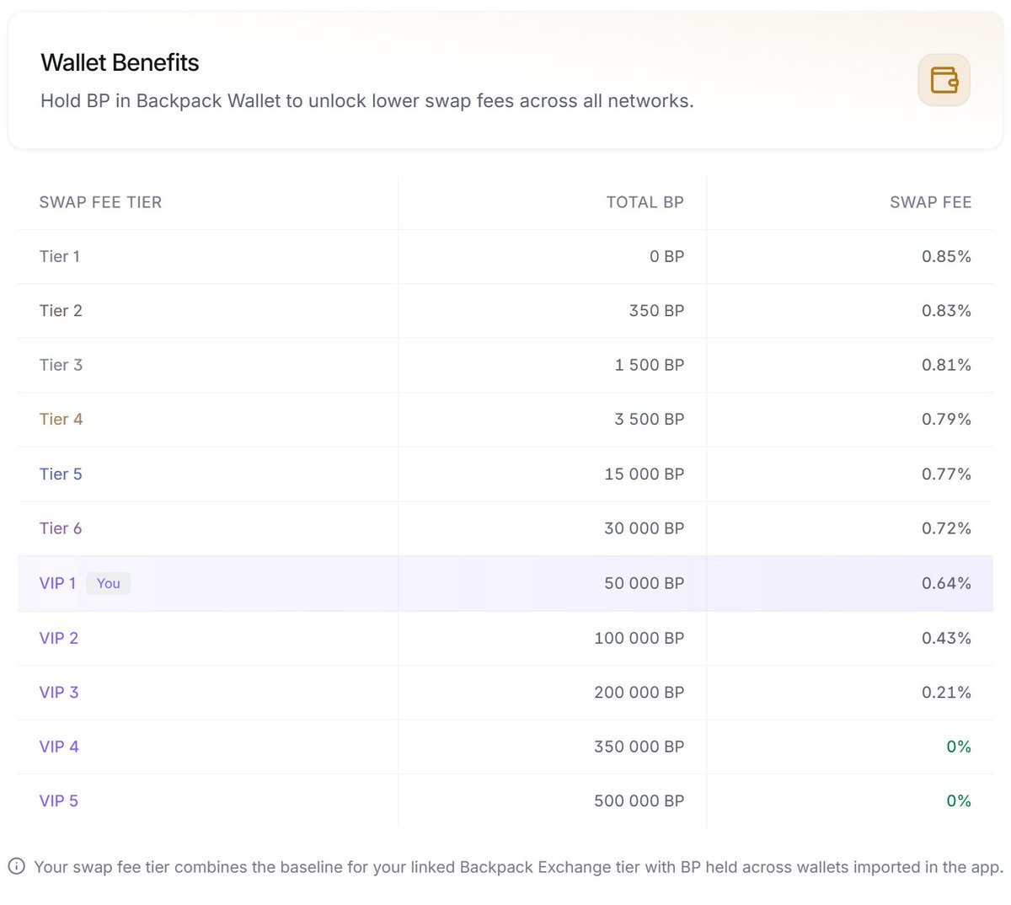Select the Tier 4 row label
This screenshot has width=1011, height=905.
pos(61,419)
